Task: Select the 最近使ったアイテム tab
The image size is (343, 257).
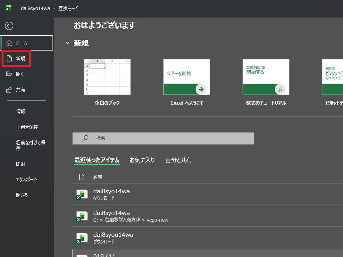Action: 97,160
